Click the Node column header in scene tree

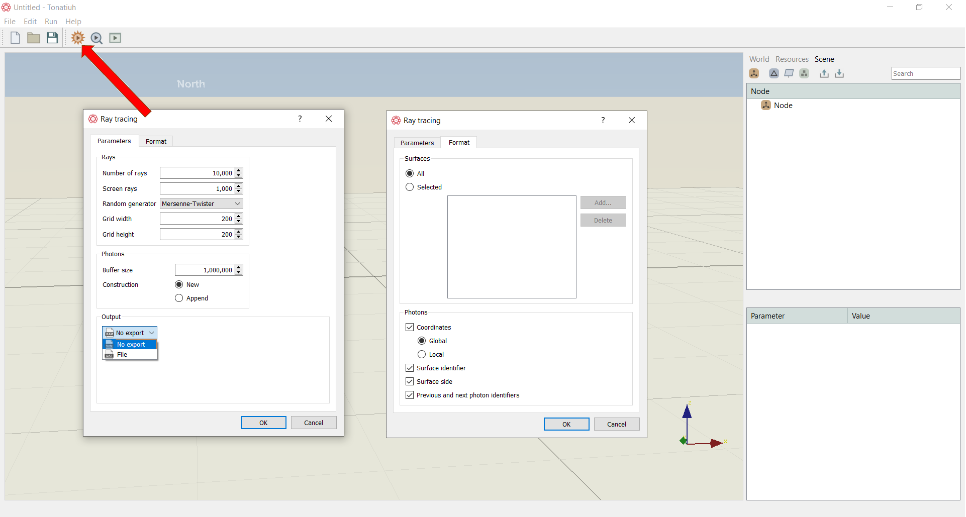point(853,91)
